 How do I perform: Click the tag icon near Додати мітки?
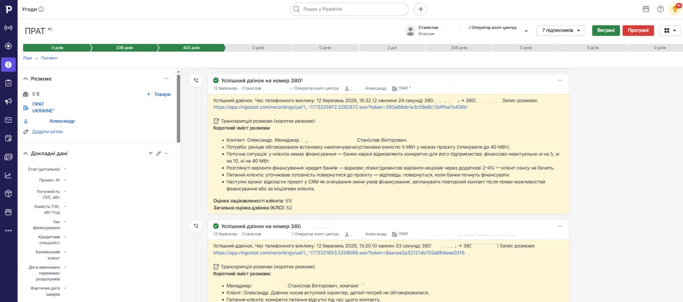[x=26, y=131]
